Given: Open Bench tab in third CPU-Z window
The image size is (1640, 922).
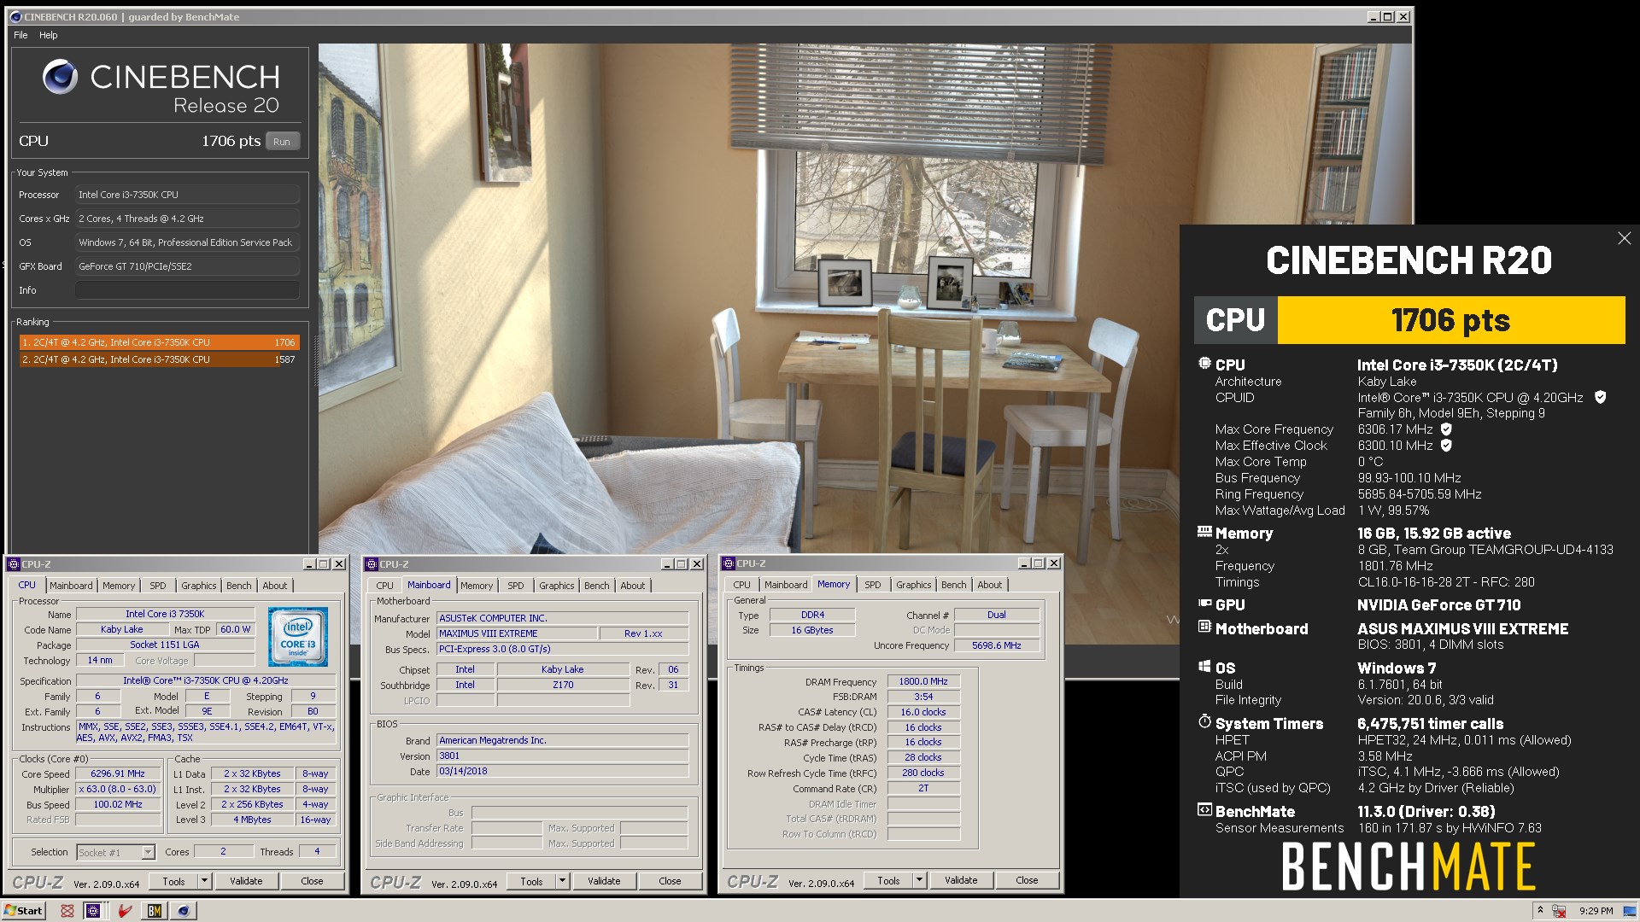Looking at the screenshot, I should (954, 585).
